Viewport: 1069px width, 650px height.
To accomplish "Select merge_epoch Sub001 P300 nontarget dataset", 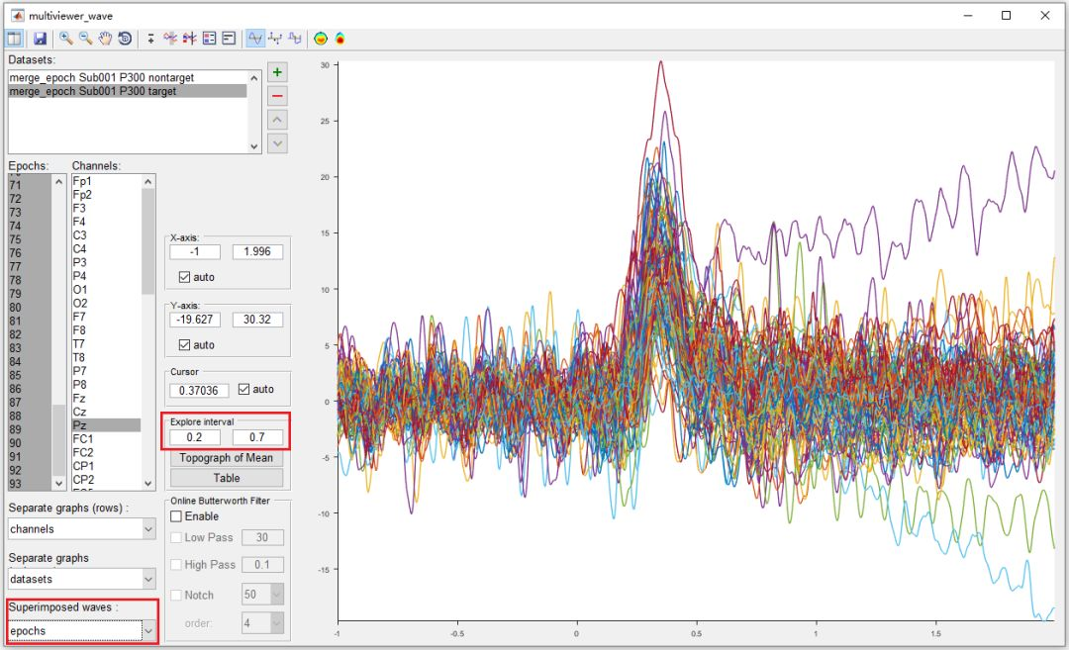I will [x=128, y=78].
